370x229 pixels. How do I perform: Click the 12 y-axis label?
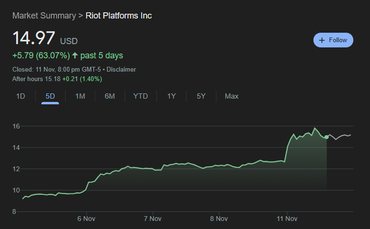pos(16,169)
